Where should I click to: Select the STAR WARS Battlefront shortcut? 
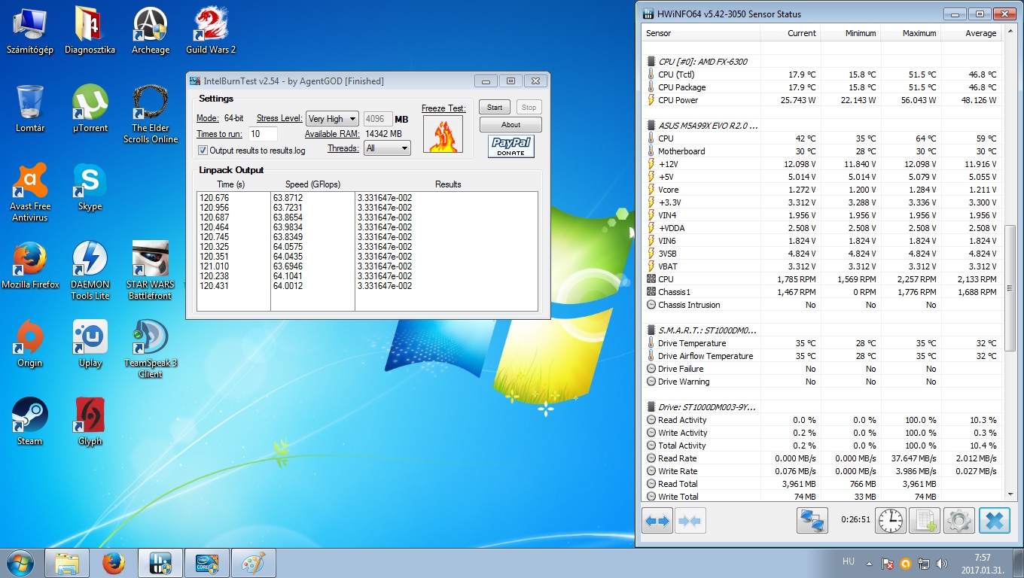pos(151,270)
